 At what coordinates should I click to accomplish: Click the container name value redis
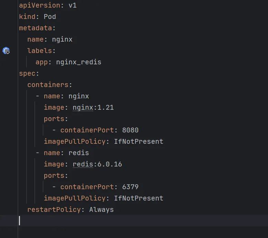pos(79,153)
